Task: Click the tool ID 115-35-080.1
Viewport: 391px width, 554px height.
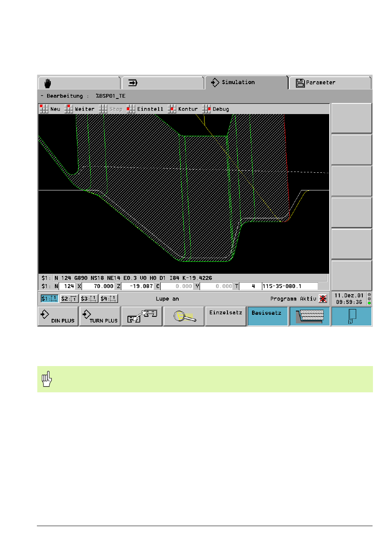Action: [290, 286]
